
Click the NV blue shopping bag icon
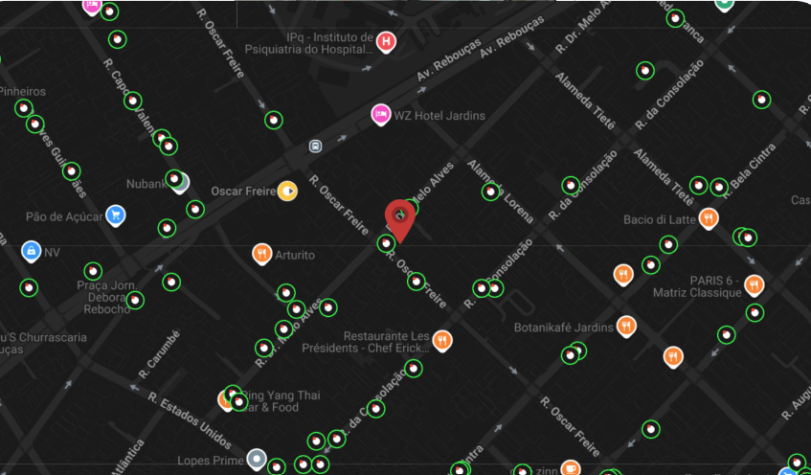[x=32, y=252]
